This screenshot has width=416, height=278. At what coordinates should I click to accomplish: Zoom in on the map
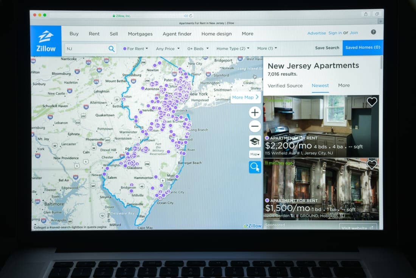click(x=255, y=113)
